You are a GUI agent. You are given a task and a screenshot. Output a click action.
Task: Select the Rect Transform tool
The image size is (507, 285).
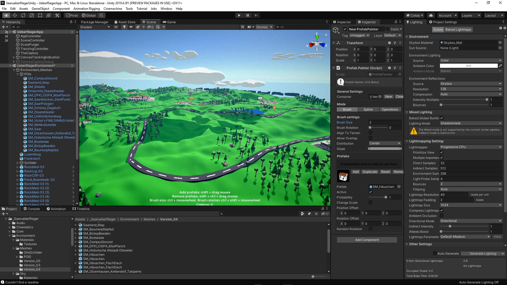pos(40,15)
